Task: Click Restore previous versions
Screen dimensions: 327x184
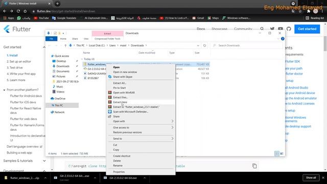Action: [x=127, y=132]
